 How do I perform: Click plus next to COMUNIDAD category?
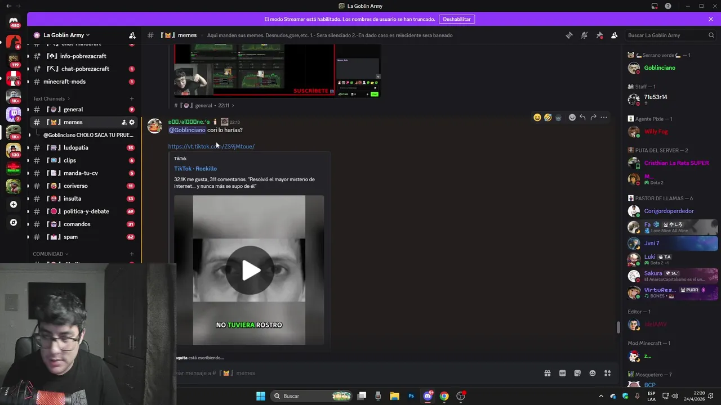click(132, 254)
